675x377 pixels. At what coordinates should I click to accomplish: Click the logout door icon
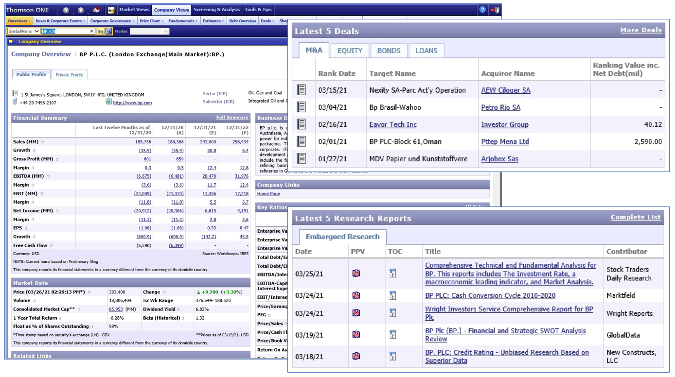click(494, 10)
